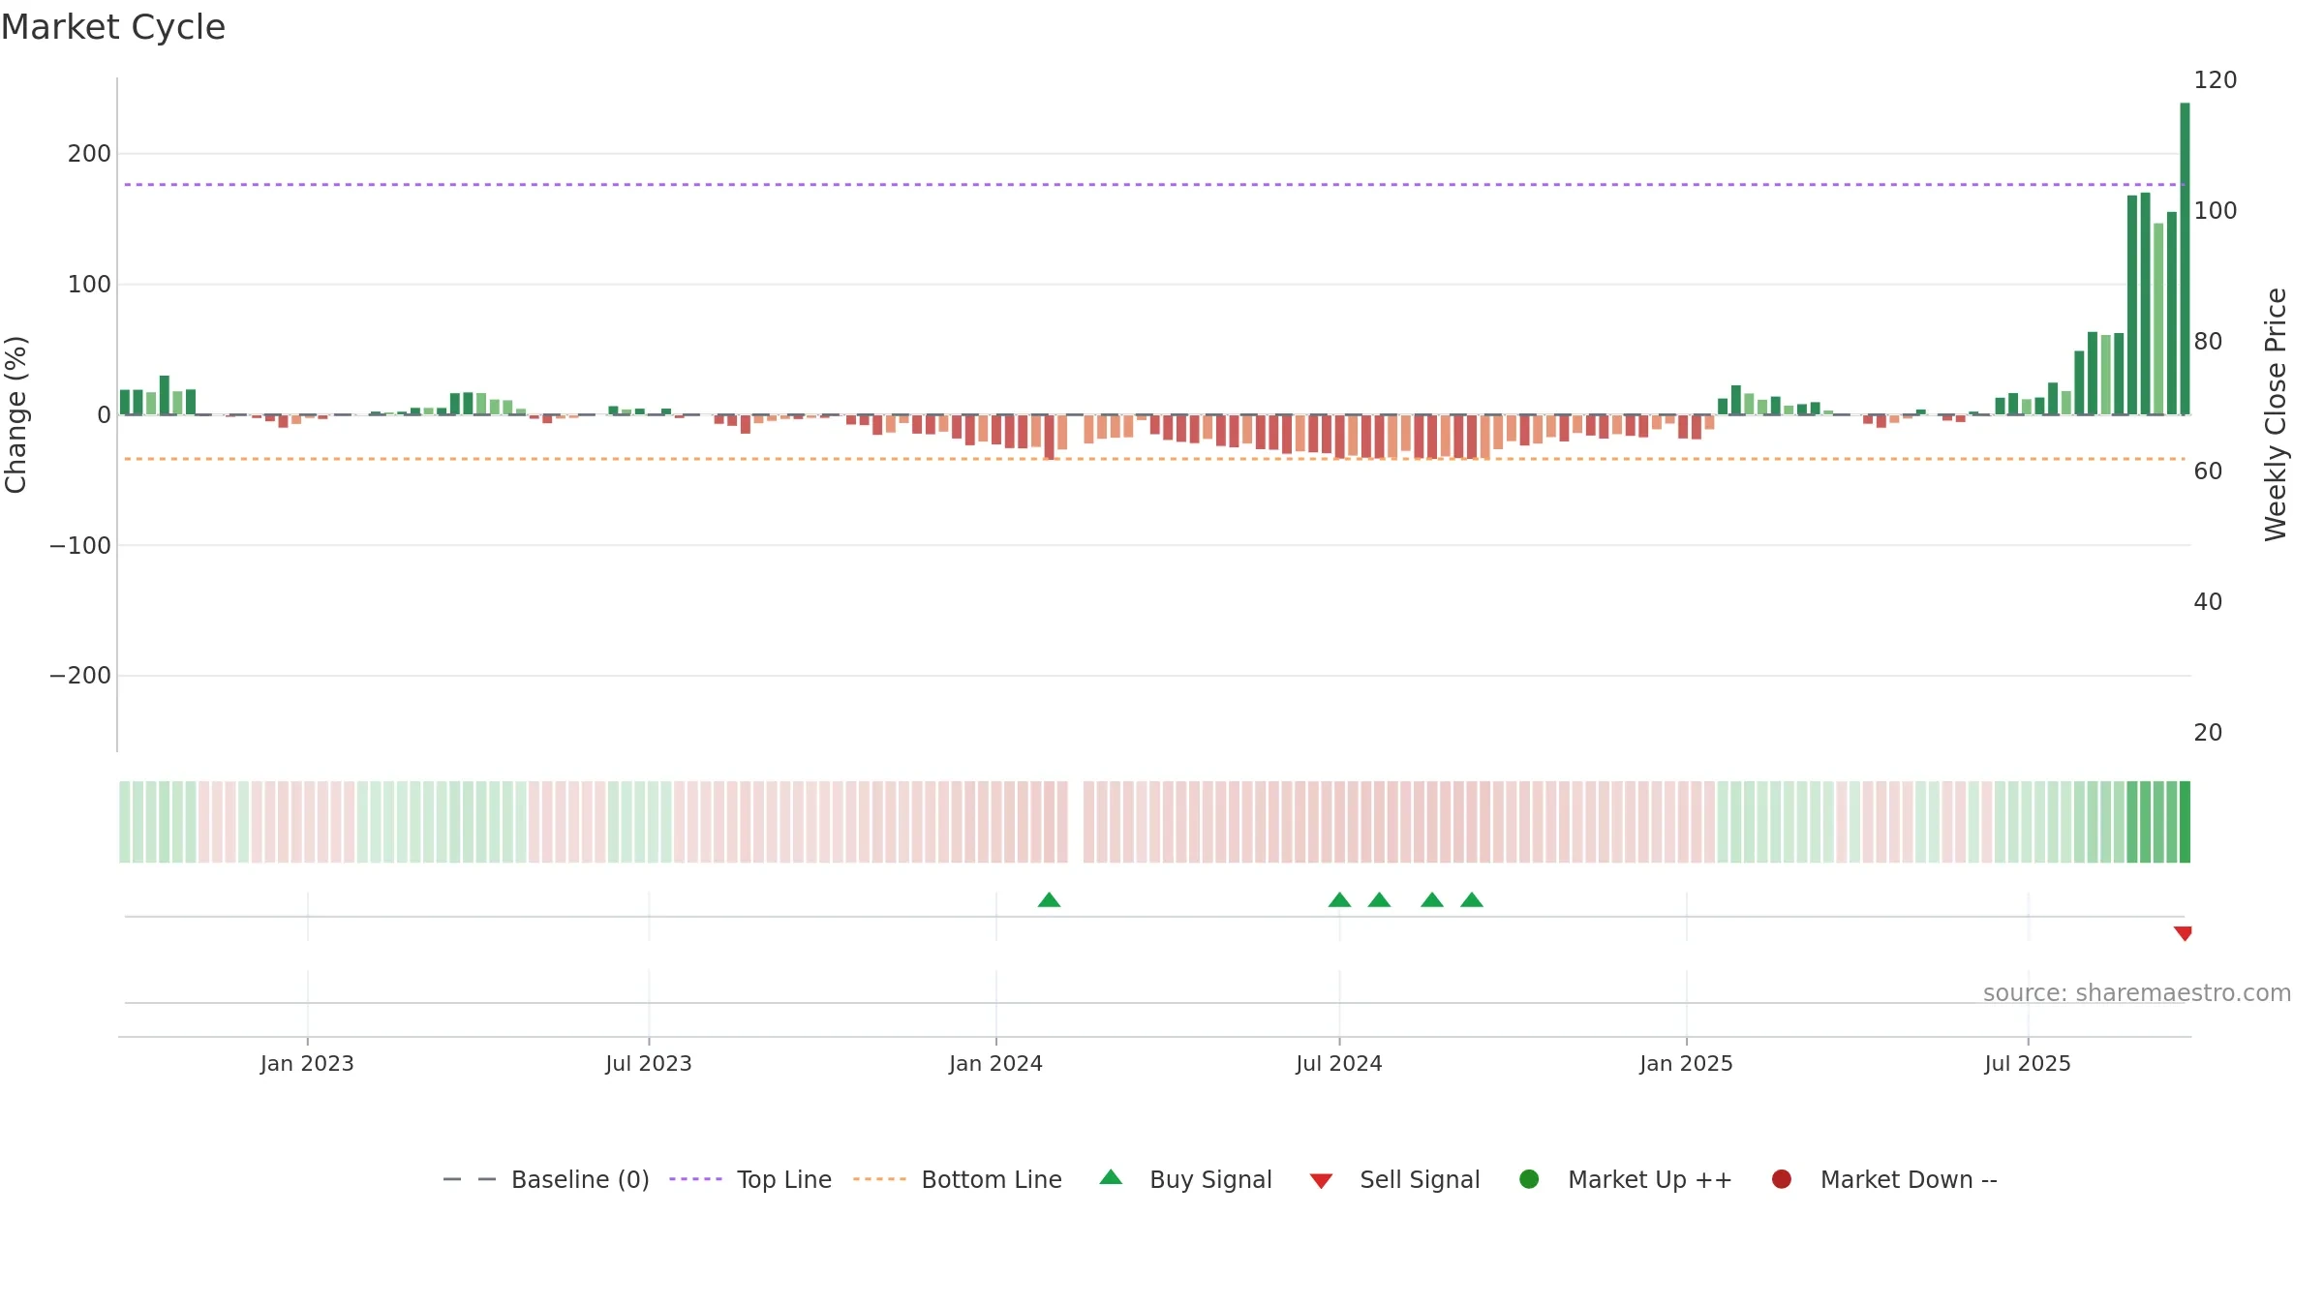Select the second buy signal marker after Jul 2024
Screen dimensions: 2324x1307
(x=1379, y=900)
